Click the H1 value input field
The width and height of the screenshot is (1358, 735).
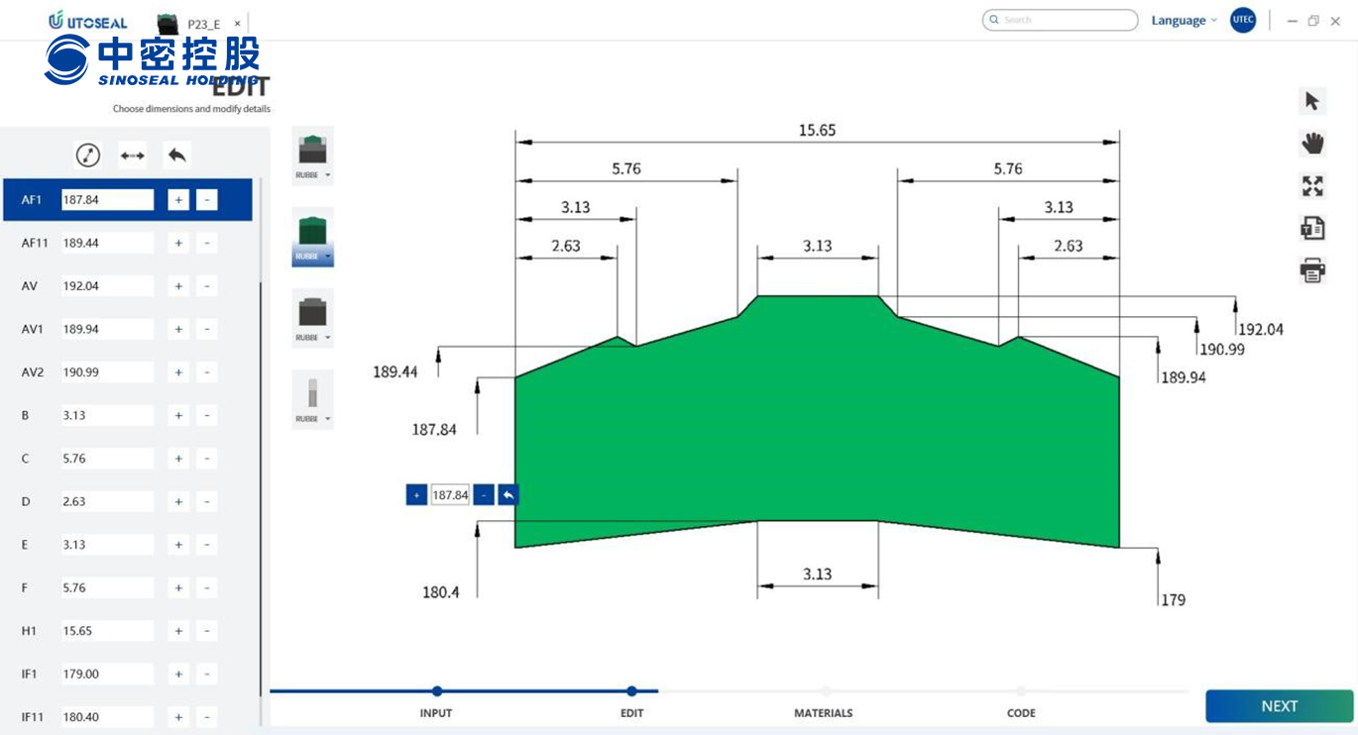point(107,631)
